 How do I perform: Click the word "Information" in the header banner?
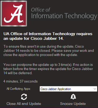pos(47,16)
